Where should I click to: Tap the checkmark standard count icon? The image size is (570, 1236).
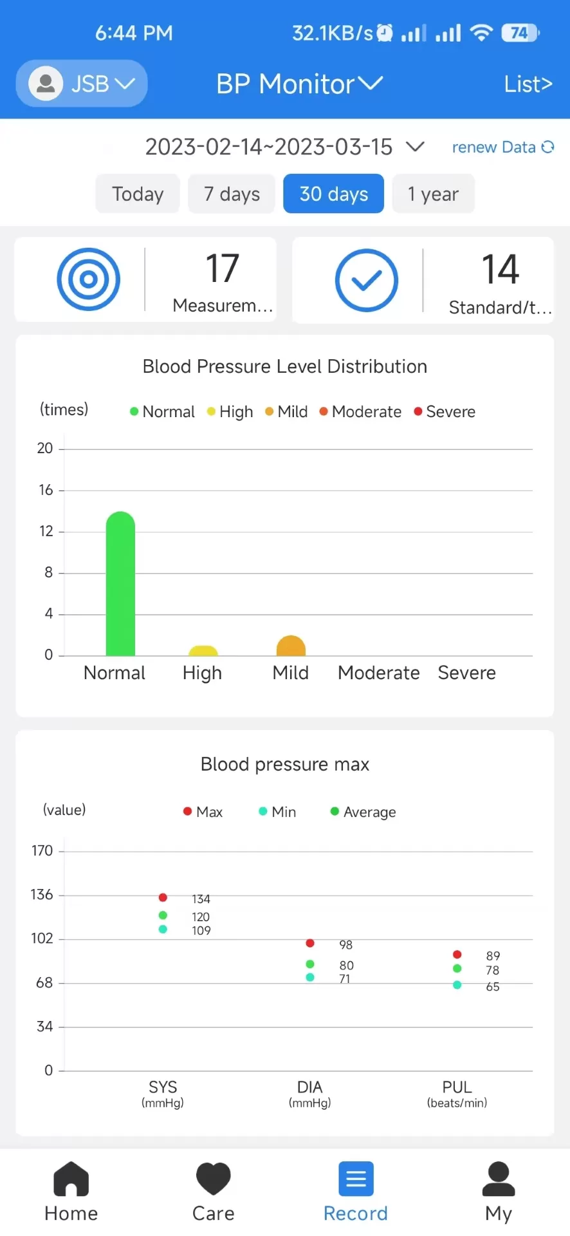pos(367,281)
